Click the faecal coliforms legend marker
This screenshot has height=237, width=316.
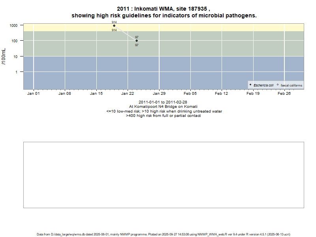click(278, 85)
